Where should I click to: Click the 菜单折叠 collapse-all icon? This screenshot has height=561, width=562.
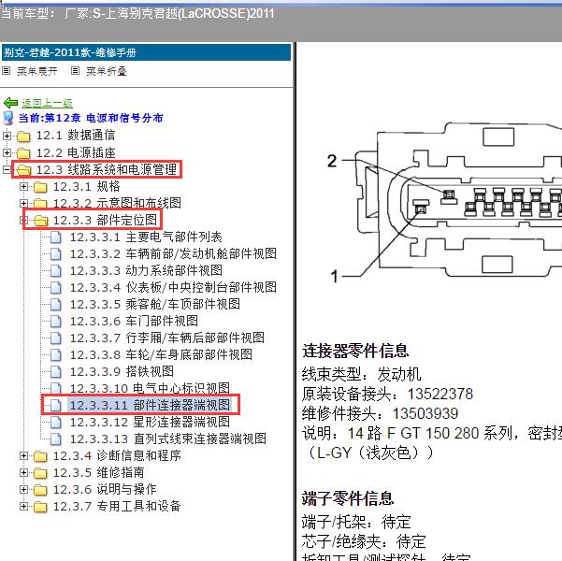coord(75,71)
